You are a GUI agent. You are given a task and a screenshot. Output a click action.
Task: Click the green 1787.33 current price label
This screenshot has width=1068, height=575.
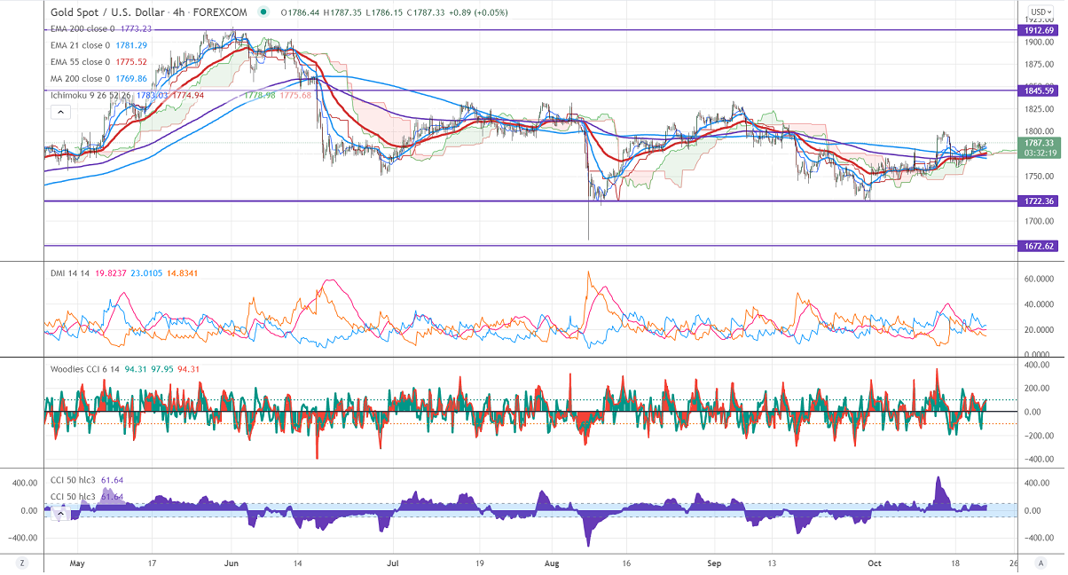point(1039,142)
